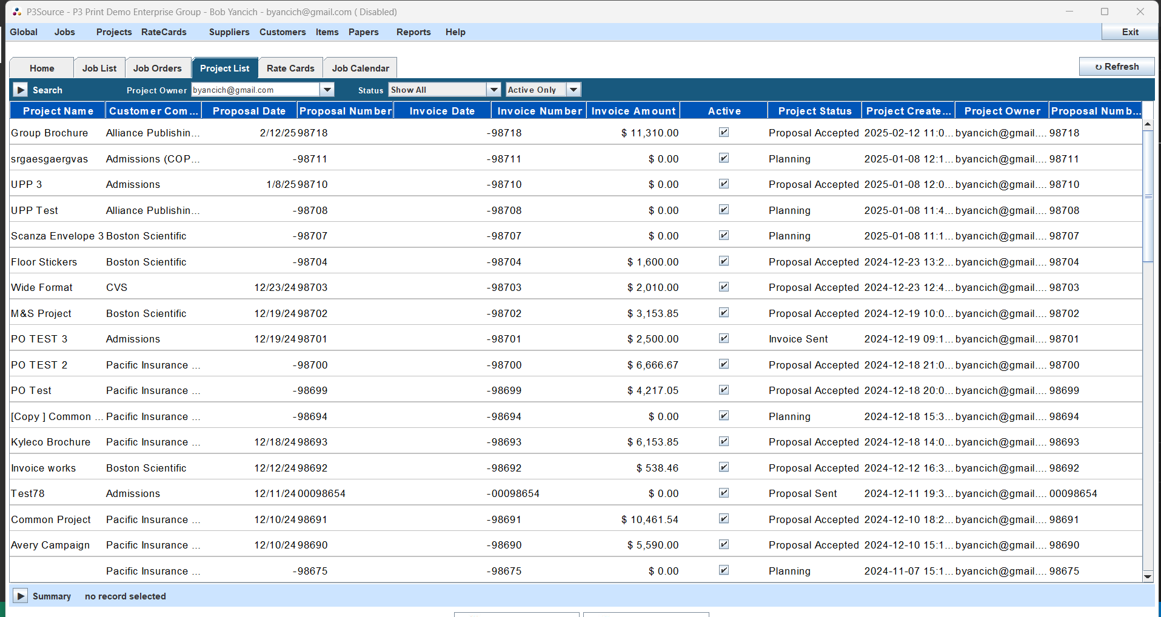This screenshot has height=617, width=1161.
Task: Sort by the Invoice Amount column header
Action: click(x=633, y=110)
